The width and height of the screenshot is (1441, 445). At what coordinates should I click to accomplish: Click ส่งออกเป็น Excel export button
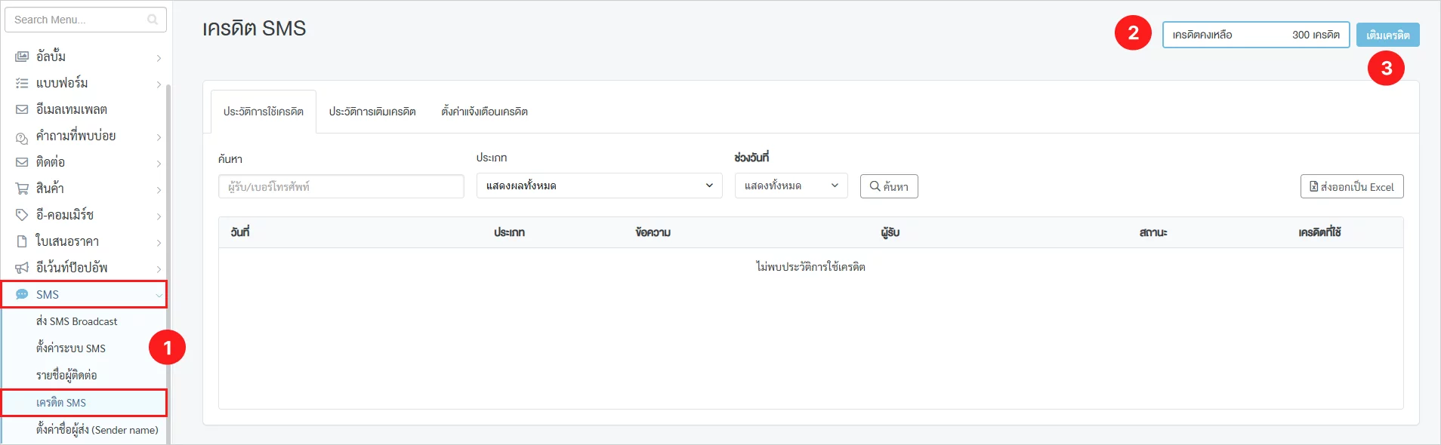pyautogui.click(x=1351, y=186)
